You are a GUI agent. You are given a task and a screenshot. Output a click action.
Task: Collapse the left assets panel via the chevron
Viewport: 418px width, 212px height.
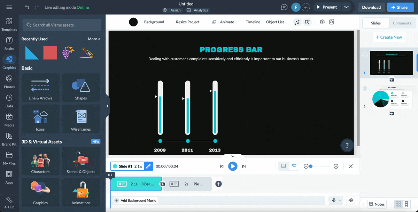107,106
